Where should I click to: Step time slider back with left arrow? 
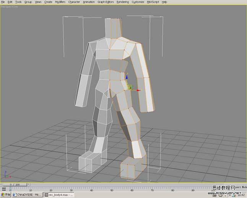(x=1, y=185)
